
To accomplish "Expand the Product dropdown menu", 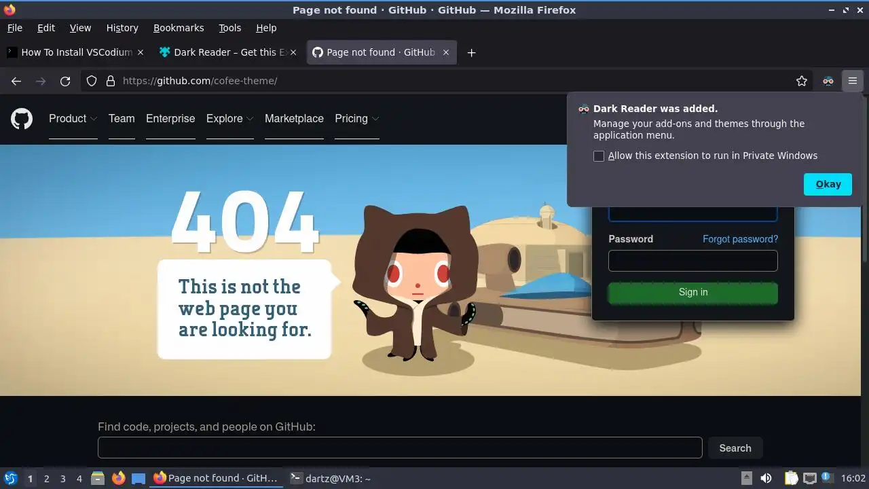I will [x=73, y=118].
